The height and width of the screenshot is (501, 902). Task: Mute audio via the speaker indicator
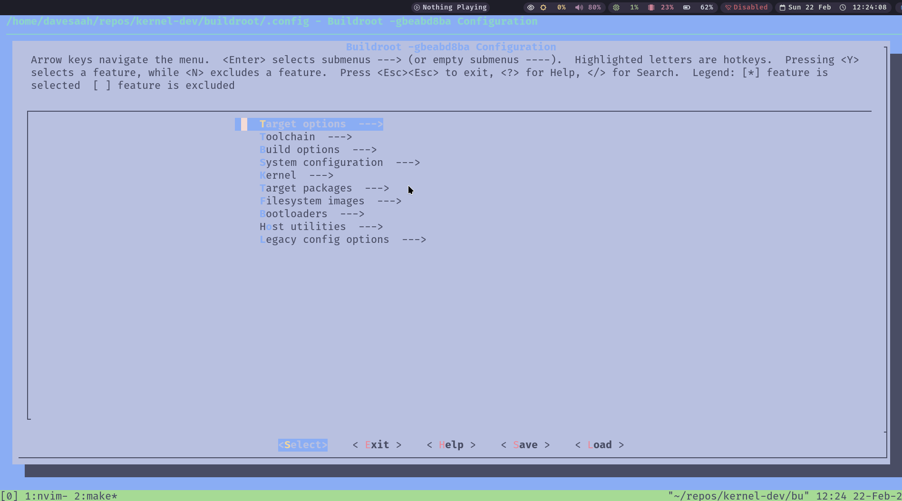pos(579,7)
